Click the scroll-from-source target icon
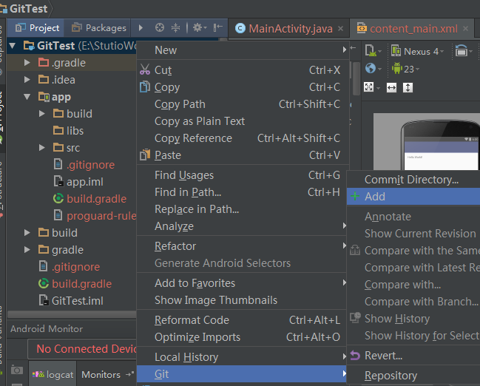Screen dimensions: 480x386 coord(160,28)
